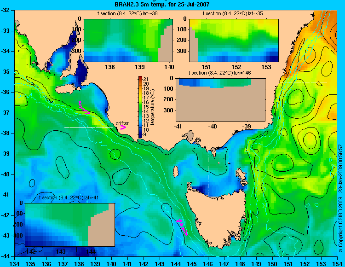Click the title 'BRAN2.3 5m temp. for 25-Jul-2007'
Image resolution: width=345 pixels, height=267 pixels.
pyautogui.click(x=162, y=4)
